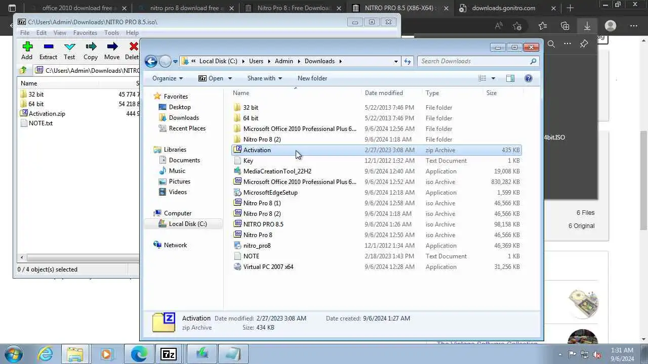The height and width of the screenshot is (364, 648).
Task: Select MicrosoftEdgeSetup application
Action: (x=376, y=193)
